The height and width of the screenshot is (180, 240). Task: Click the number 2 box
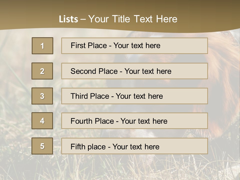point(42,71)
